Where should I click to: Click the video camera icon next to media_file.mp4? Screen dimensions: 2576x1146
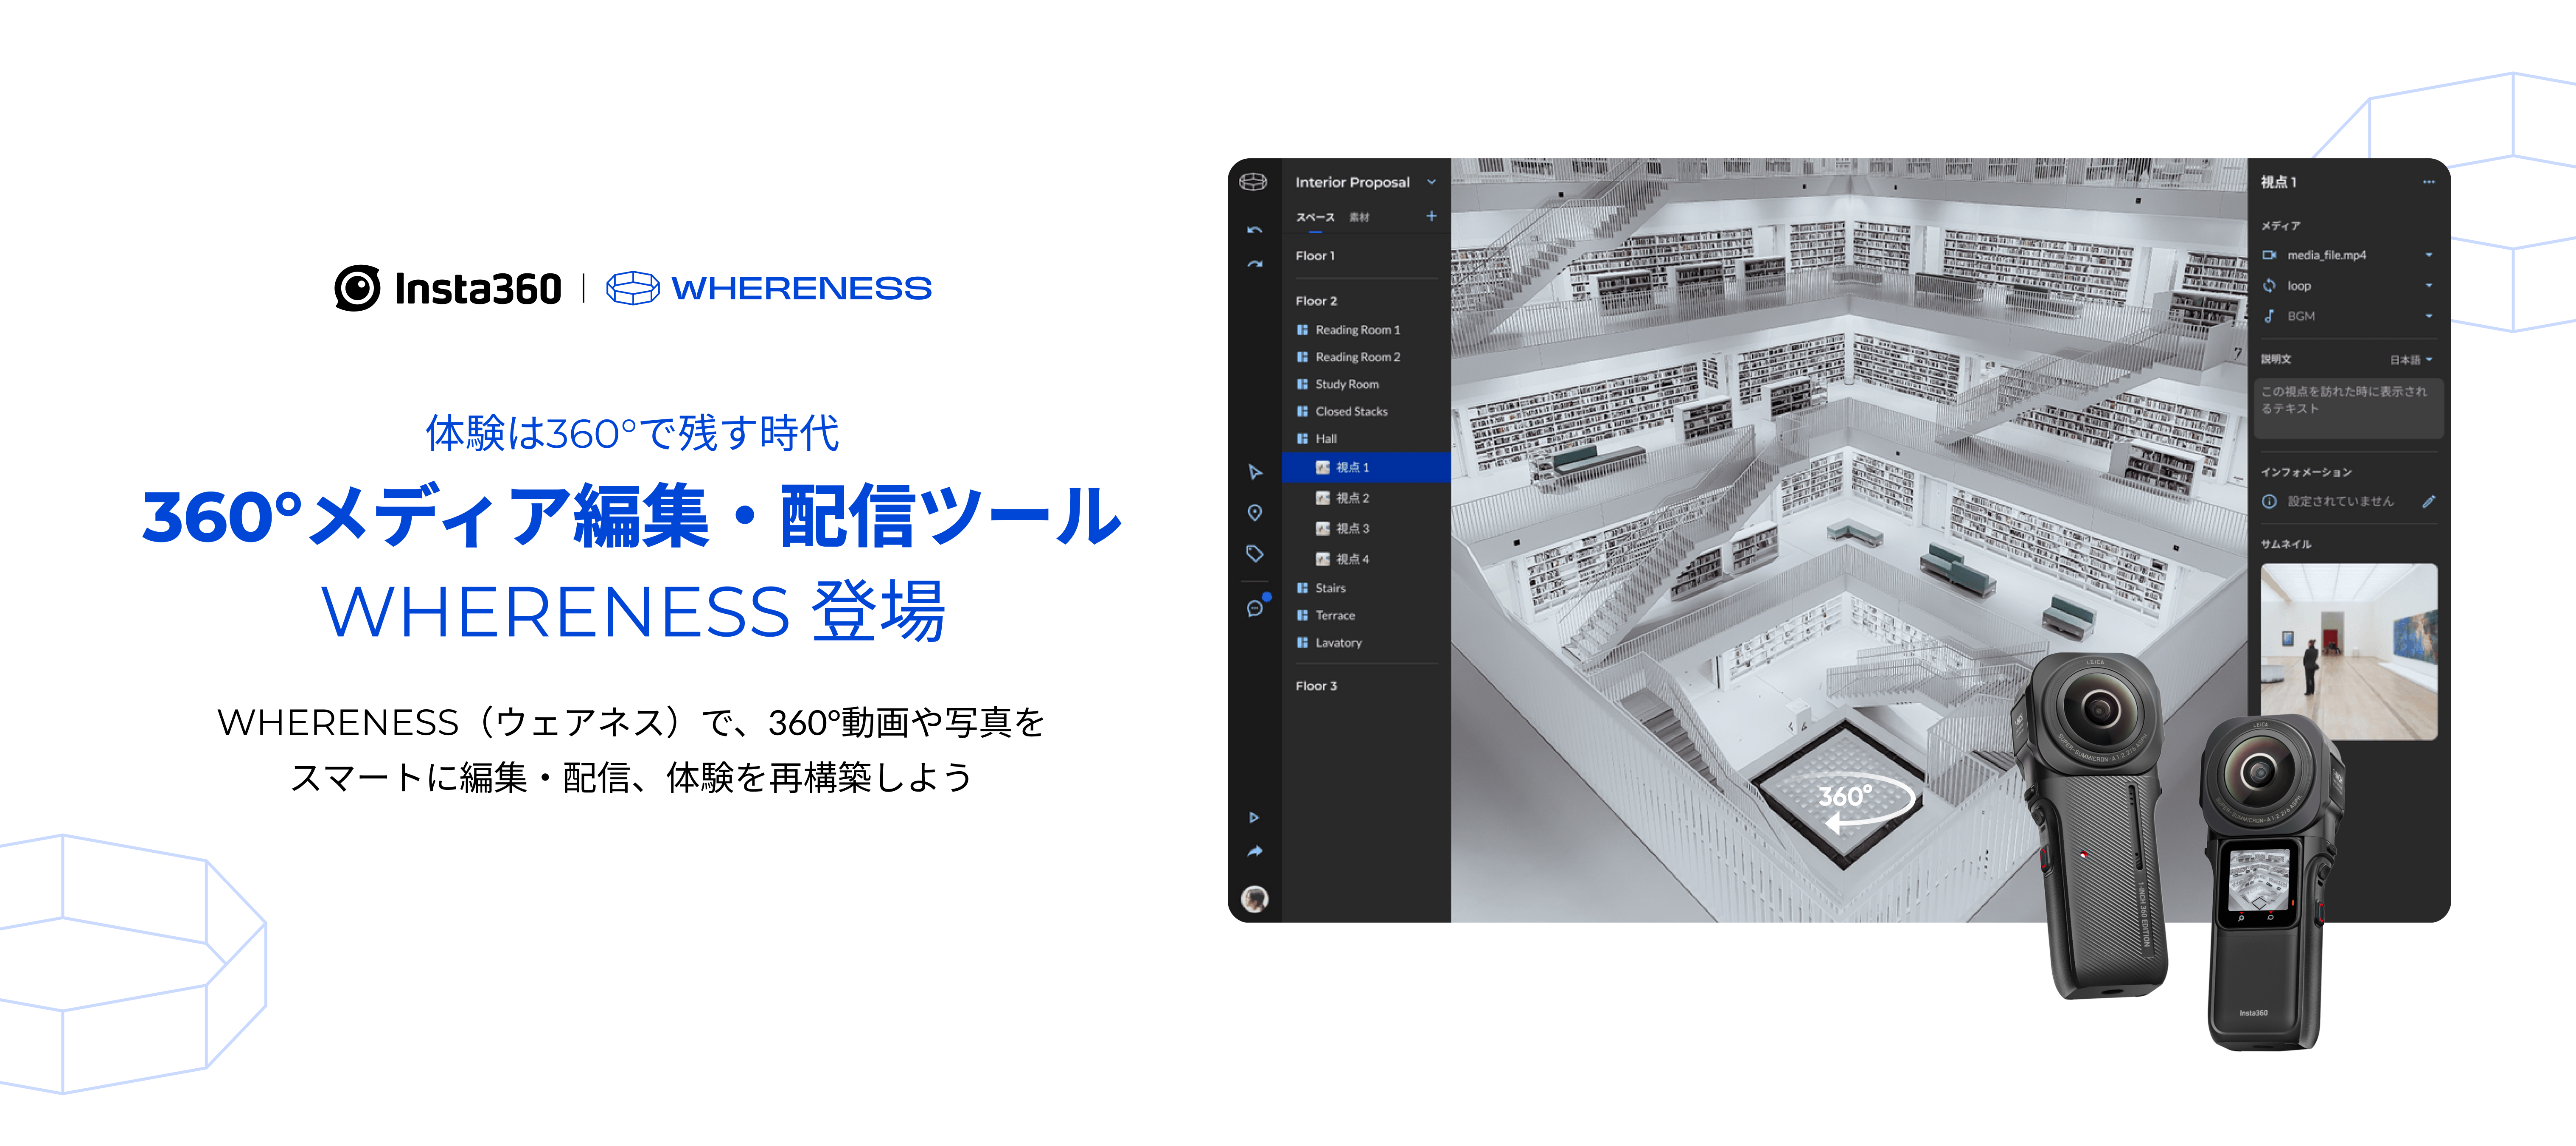click(x=2269, y=255)
